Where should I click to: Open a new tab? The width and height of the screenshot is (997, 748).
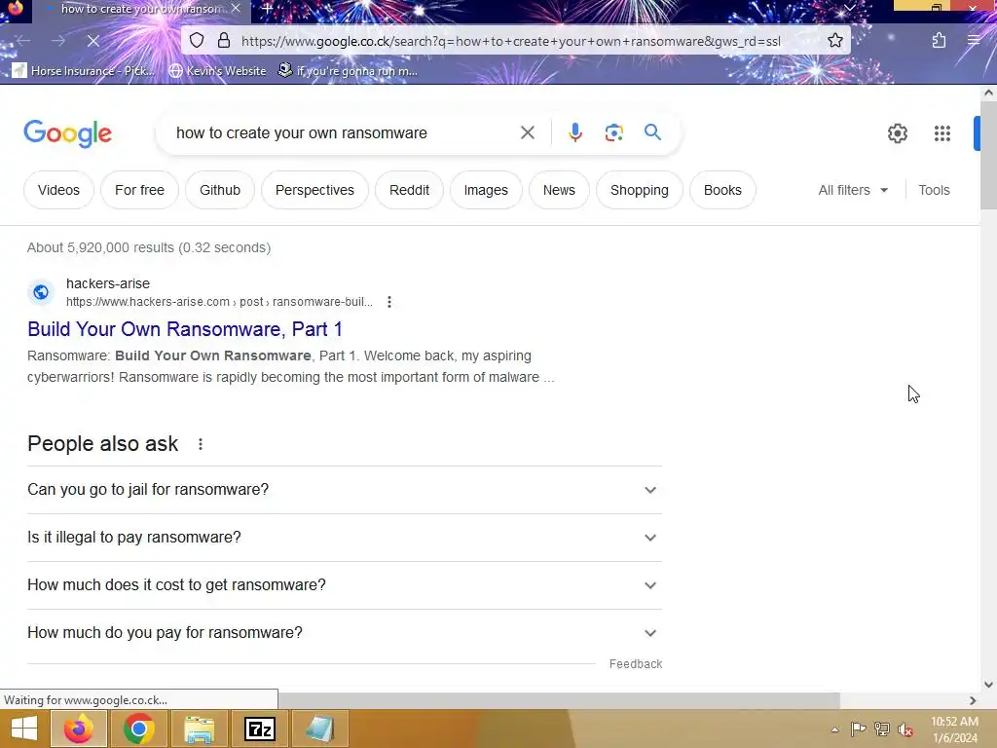coord(268,9)
